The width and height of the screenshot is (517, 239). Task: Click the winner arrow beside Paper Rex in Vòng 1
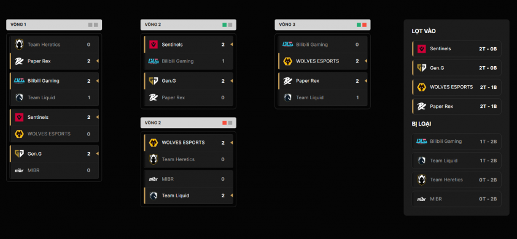[97, 61]
